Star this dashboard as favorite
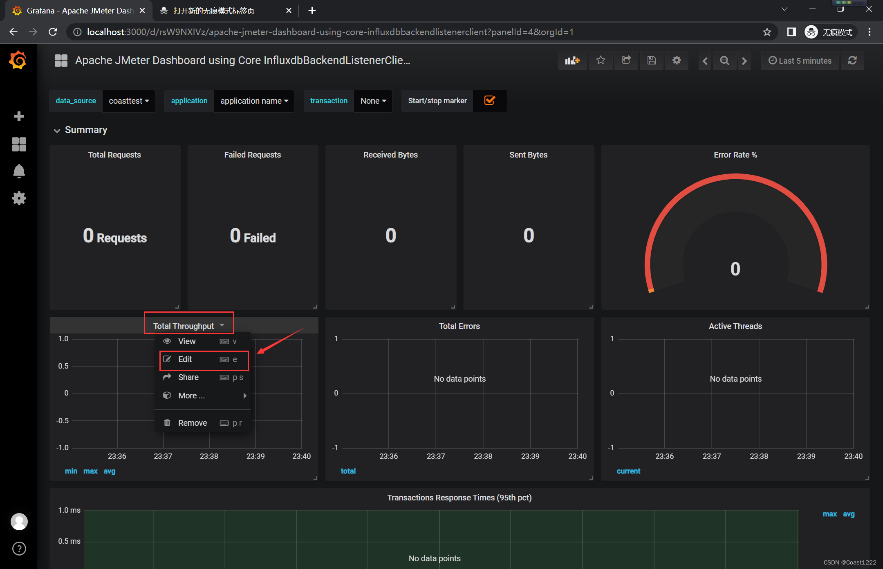Screen dimensions: 883x569 [x=601, y=60]
